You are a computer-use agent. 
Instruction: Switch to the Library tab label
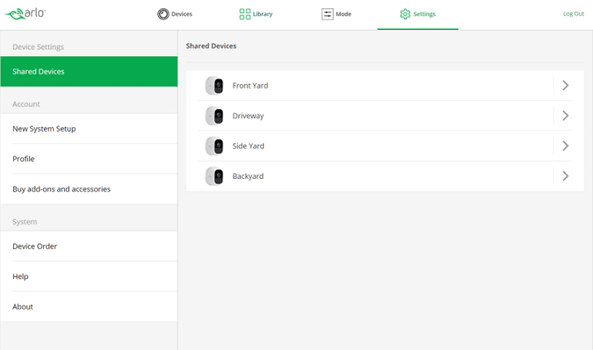263,14
